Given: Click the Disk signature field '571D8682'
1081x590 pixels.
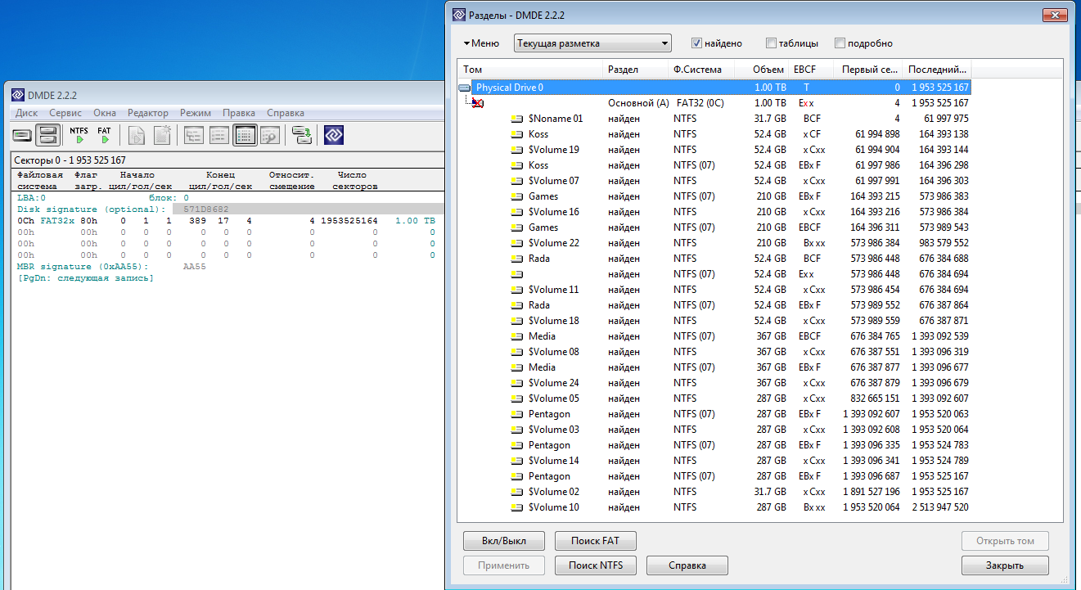Looking at the screenshot, I should pyautogui.click(x=206, y=209).
